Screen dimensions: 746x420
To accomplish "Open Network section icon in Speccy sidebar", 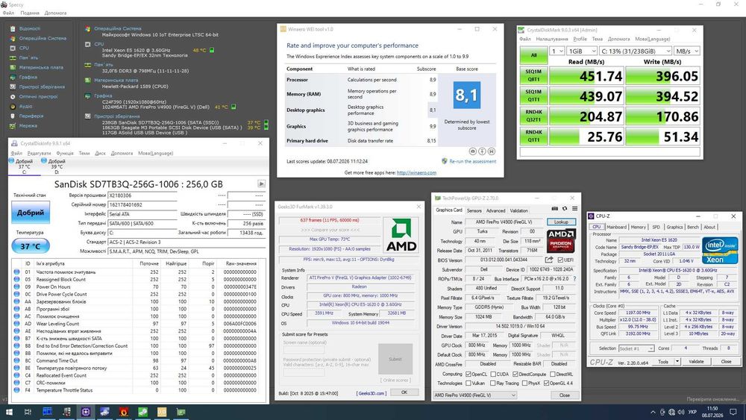I will tap(13, 126).
